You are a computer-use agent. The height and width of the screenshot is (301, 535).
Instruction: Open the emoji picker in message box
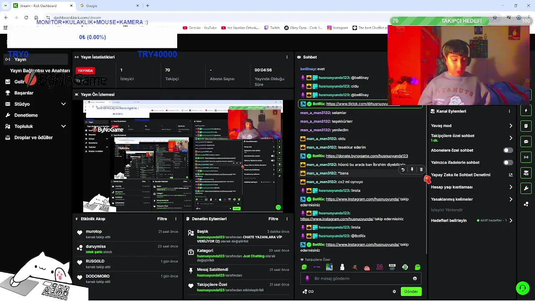(x=415, y=278)
